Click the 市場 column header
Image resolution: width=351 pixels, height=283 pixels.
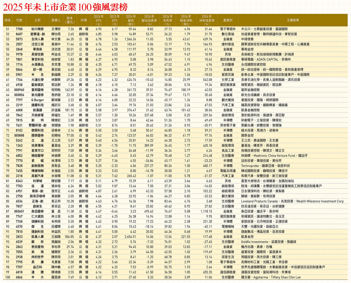click(84, 20)
